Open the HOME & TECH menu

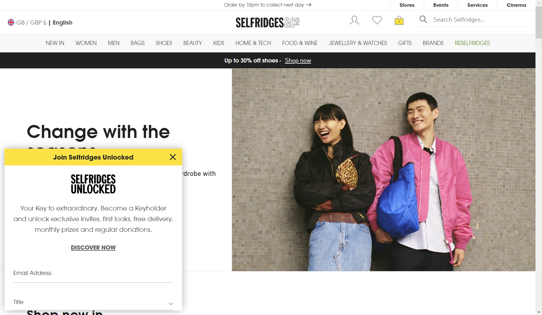click(253, 43)
